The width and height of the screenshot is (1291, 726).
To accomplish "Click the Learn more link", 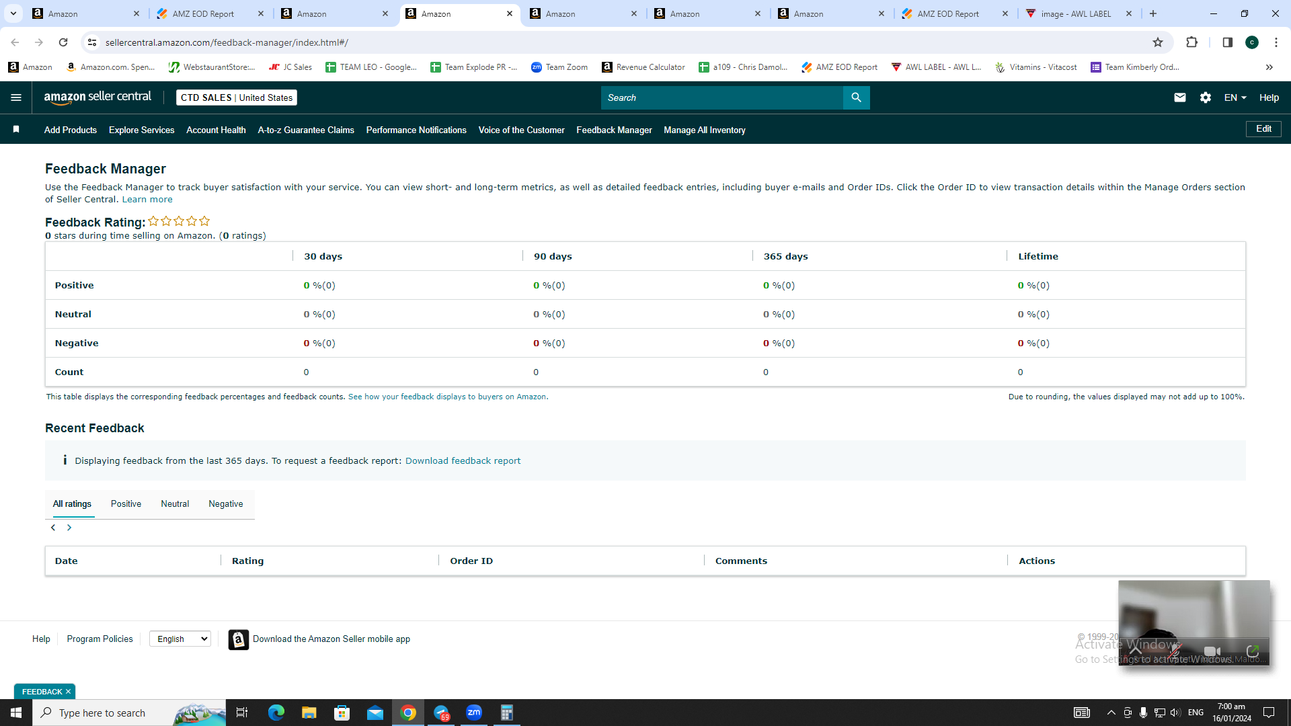I will 147,200.
